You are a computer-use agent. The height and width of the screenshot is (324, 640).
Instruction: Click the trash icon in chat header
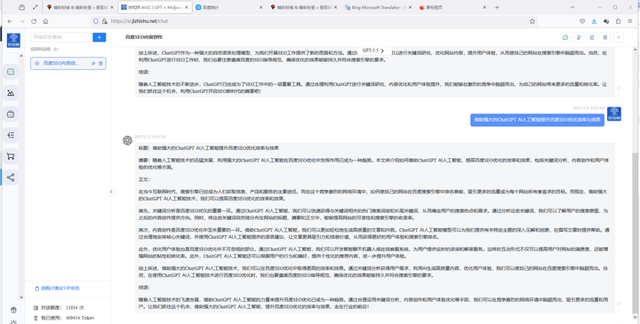point(605,37)
